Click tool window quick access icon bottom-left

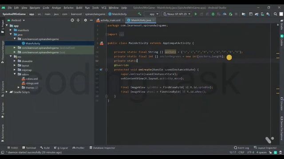3,152
